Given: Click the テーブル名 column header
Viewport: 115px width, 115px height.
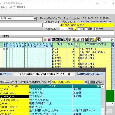Looking at the screenshot, I should coord(51,86).
